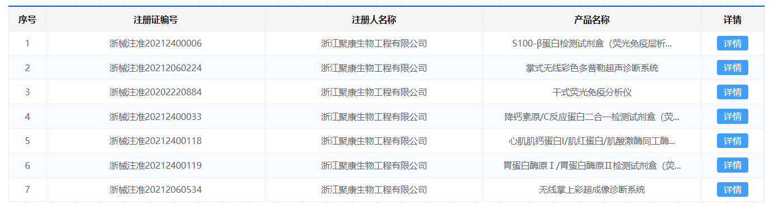This screenshot has width=778, height=204.
Task: Select registration number 浙械注准20212400118
Action: [x=156, y=141]
